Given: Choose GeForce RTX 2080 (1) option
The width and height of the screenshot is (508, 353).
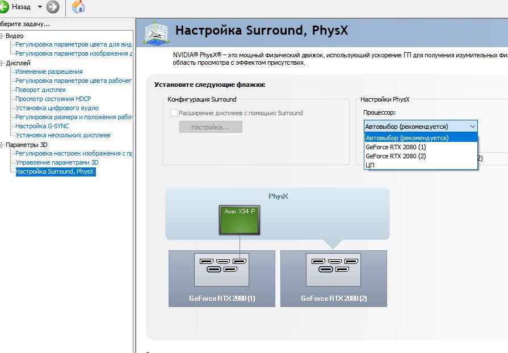Looking at the screenshot, I should pyautogui.click(x=421, y=147).
